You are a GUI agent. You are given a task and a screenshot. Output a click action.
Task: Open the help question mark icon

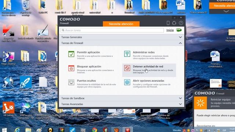(x=181, y=23)
